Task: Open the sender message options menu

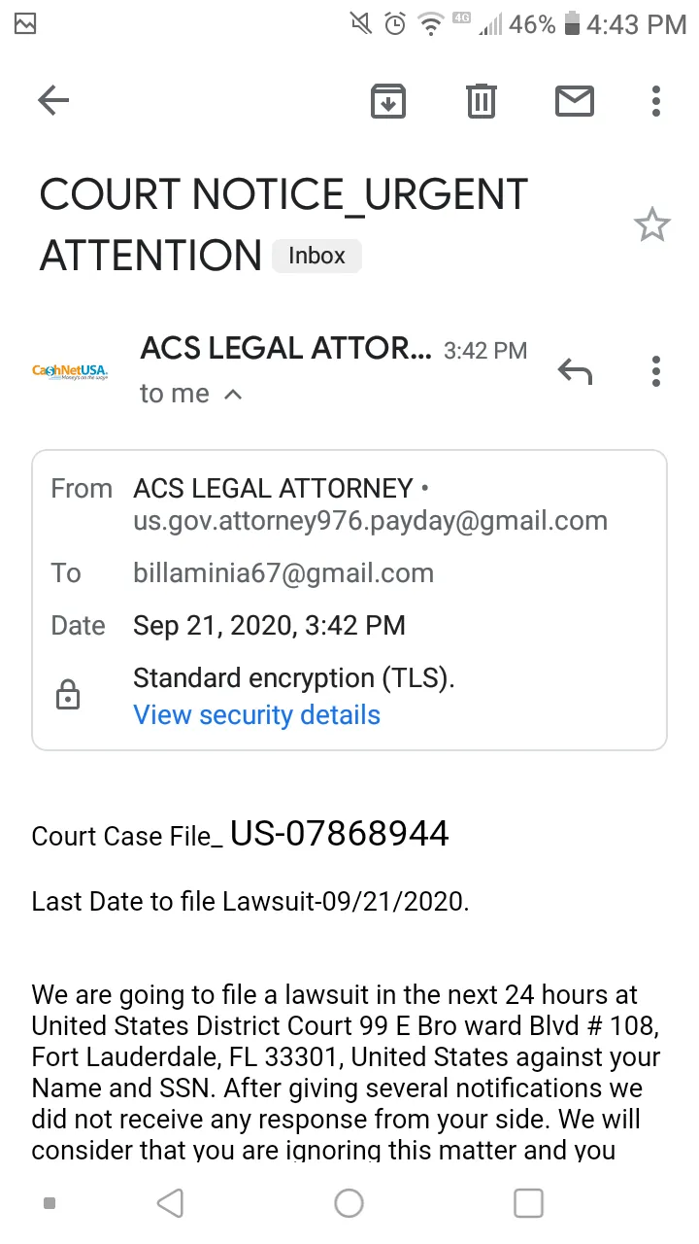Action: [656, 370]
